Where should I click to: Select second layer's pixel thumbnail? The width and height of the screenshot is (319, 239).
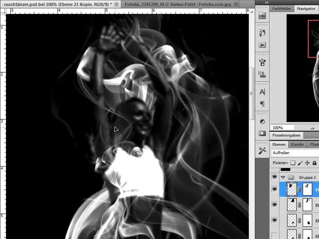[292, 205]
